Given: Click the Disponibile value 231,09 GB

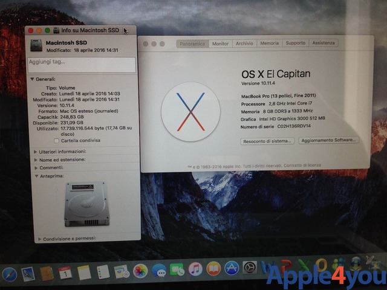Looking at the screenshot, I should [x=71, y=123].
